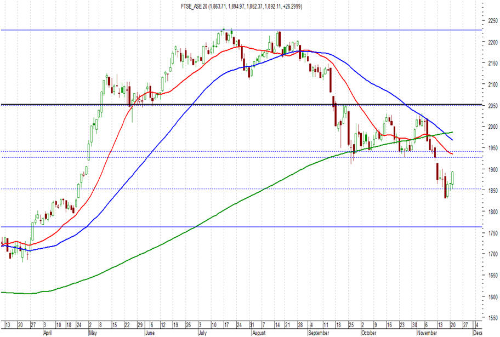Select the November month label
500x337 pixels.
point(427,333)
